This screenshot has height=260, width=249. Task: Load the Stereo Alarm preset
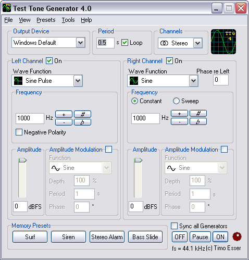click(107, 237)
